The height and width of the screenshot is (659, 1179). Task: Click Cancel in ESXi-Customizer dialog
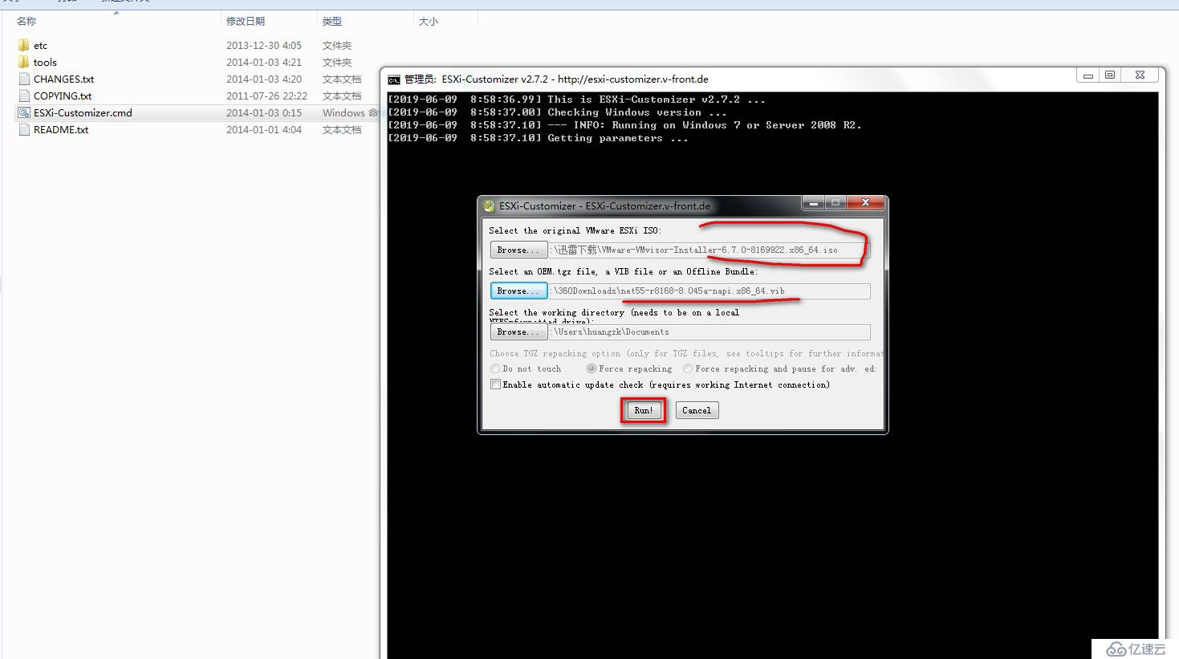(x=696, y=410)
